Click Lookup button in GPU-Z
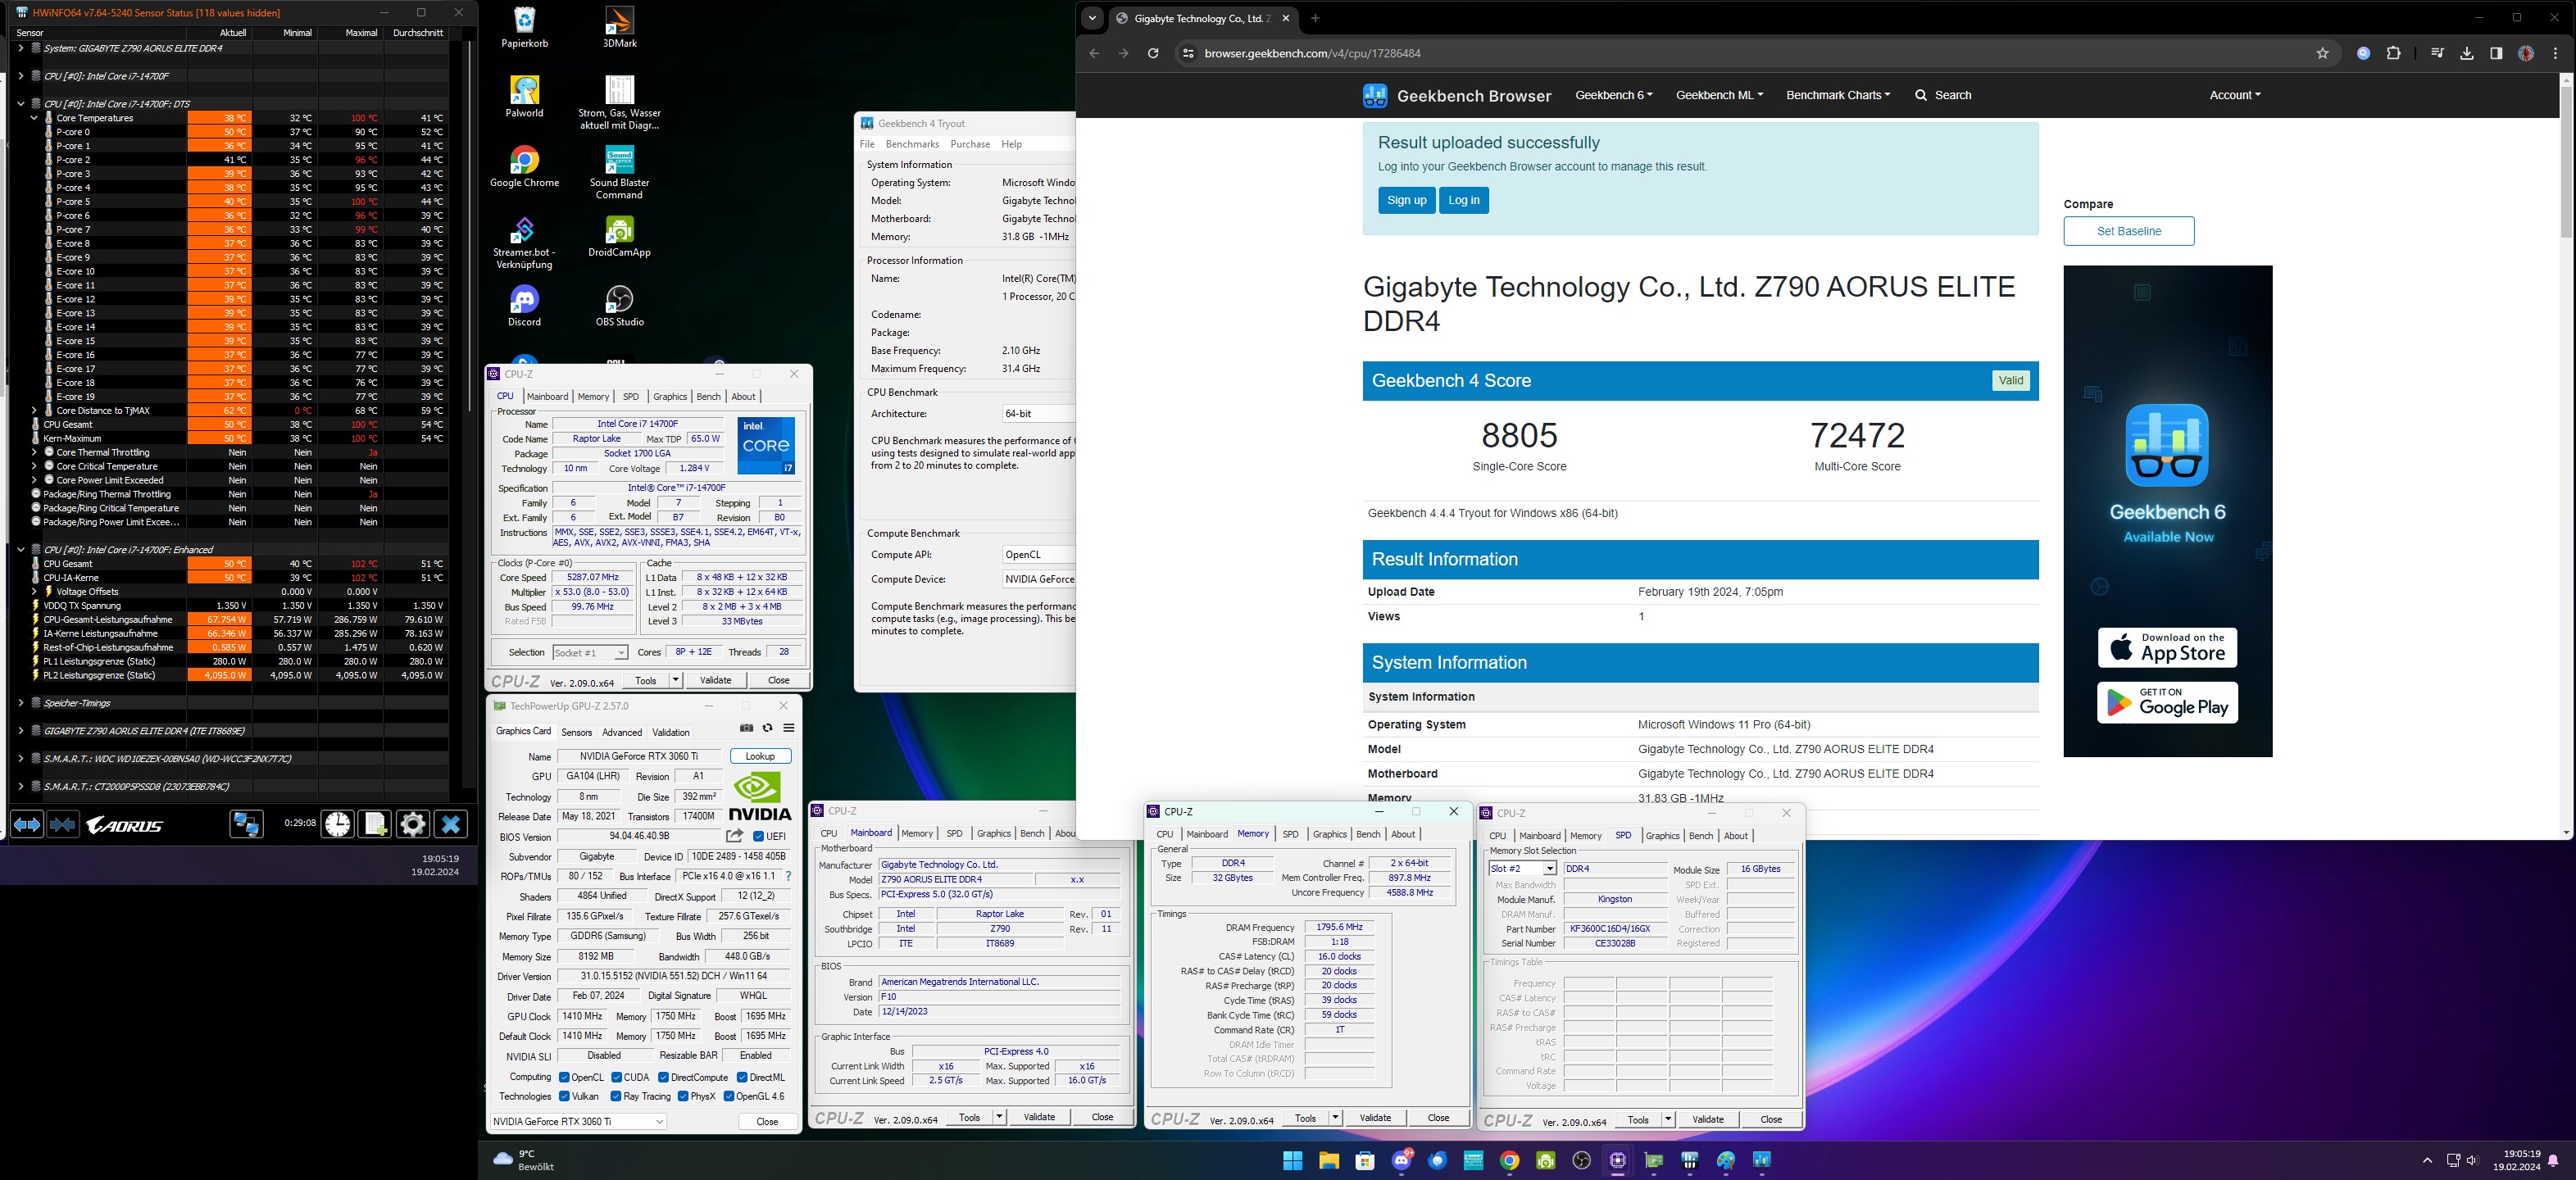2576x1180 pixels. pos(760,756)
